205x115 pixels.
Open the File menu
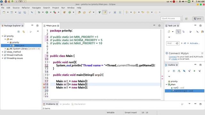click(x=3, y=8)
